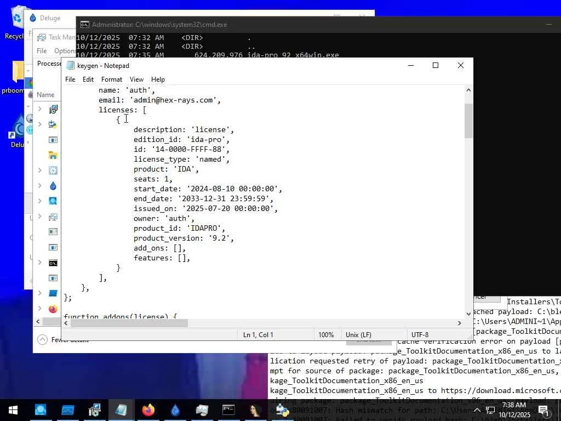The image size is (561, 421).
Task: Select the File Explorer process icon in Task Manager
Action: coord(53,155)
